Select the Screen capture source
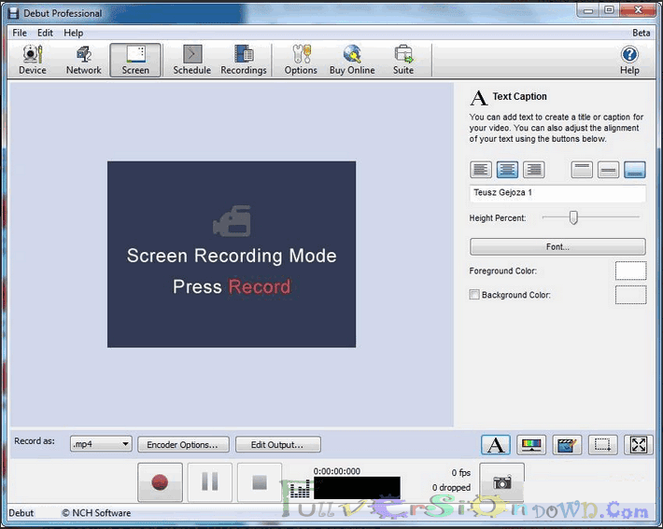Screen dimensions: 663x529 [135, 60]
